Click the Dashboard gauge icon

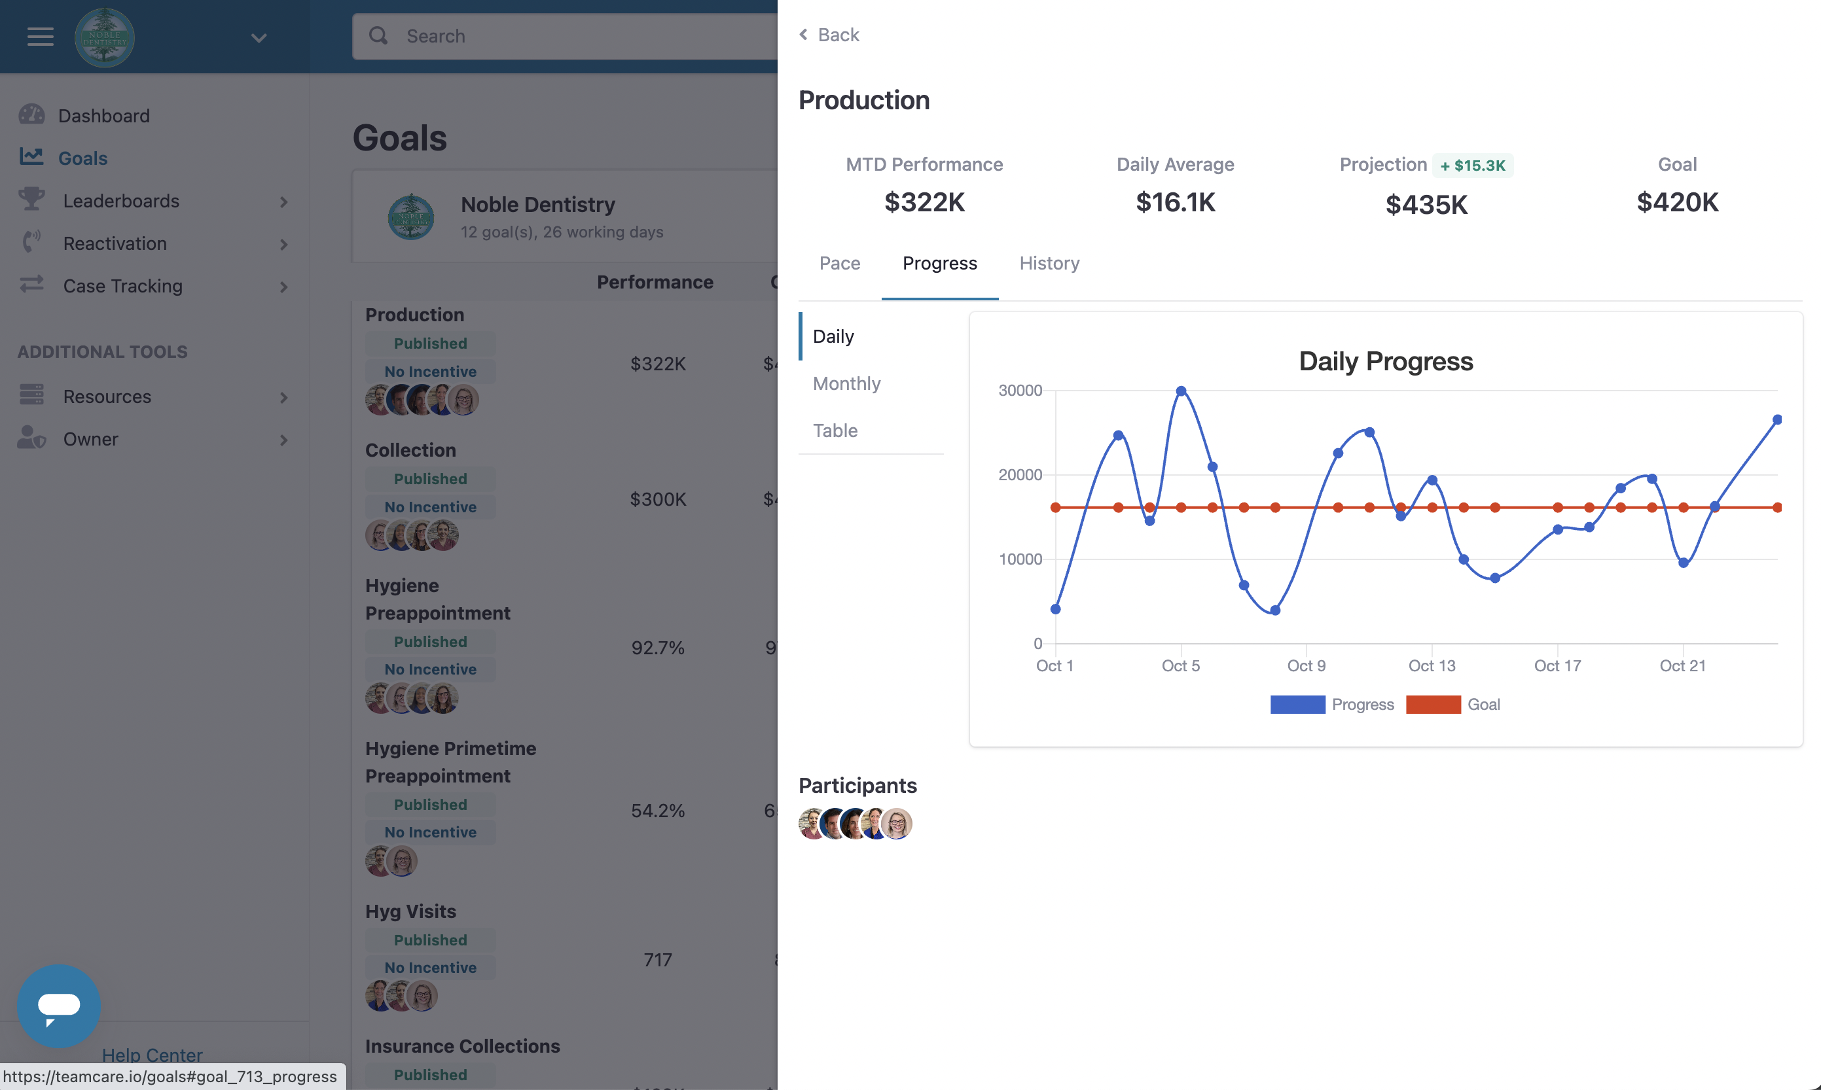click(x=31, y=114)
